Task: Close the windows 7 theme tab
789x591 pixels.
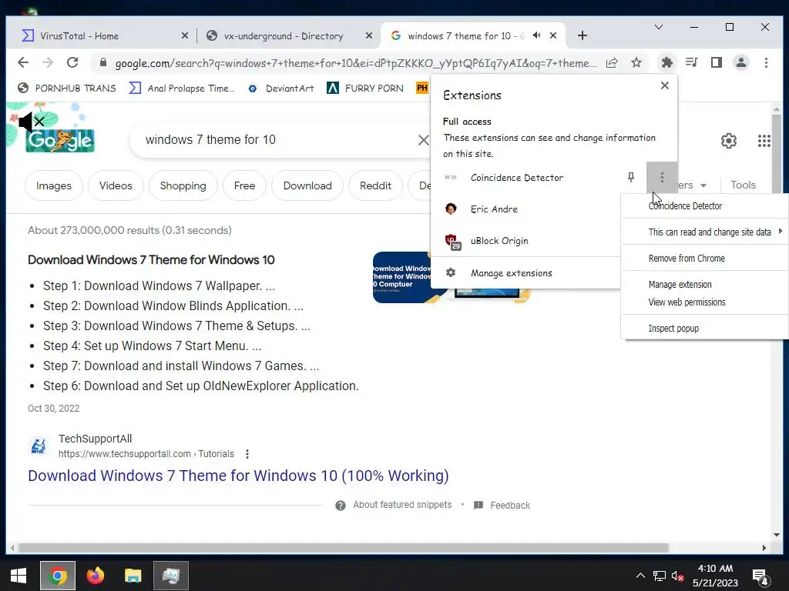Action: (x=553, y=35)
